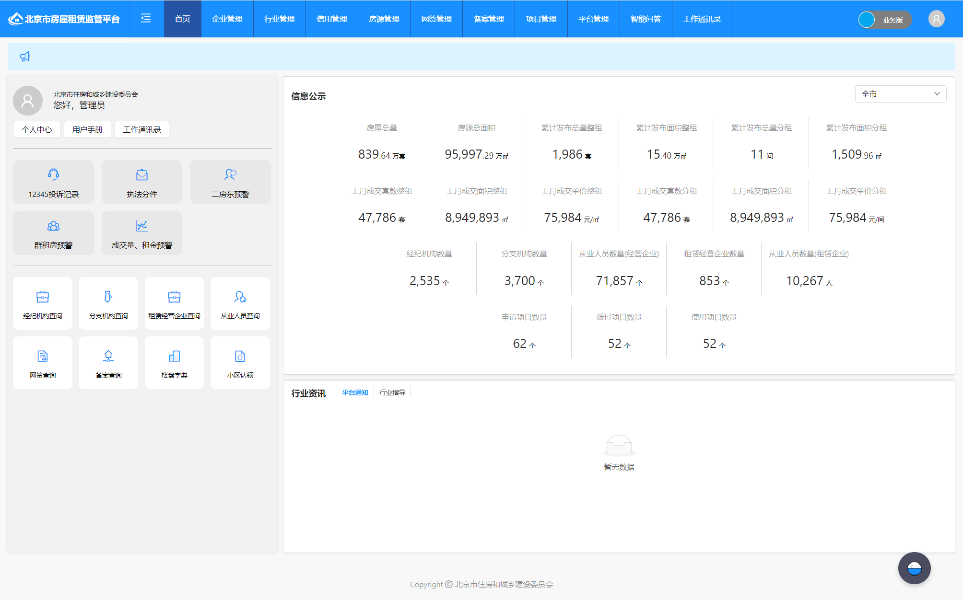Open 网签管理 menu
The height and width of the screenshot is (600, 963).
tap(436, 19)
